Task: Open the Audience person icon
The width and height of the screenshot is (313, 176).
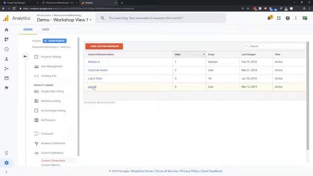Action: click(6, 59)
